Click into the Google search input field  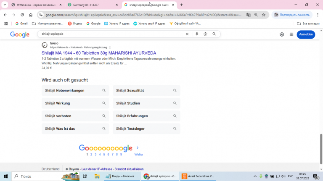coord(112,34)
